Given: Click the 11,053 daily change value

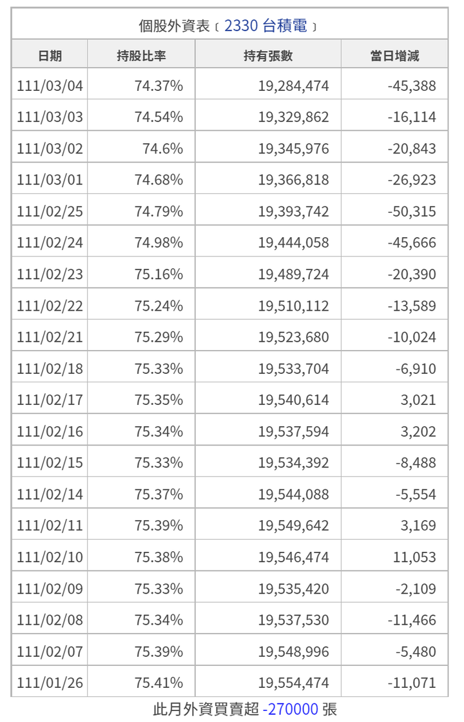Looking at the screenshot, I should pos(414,557).
